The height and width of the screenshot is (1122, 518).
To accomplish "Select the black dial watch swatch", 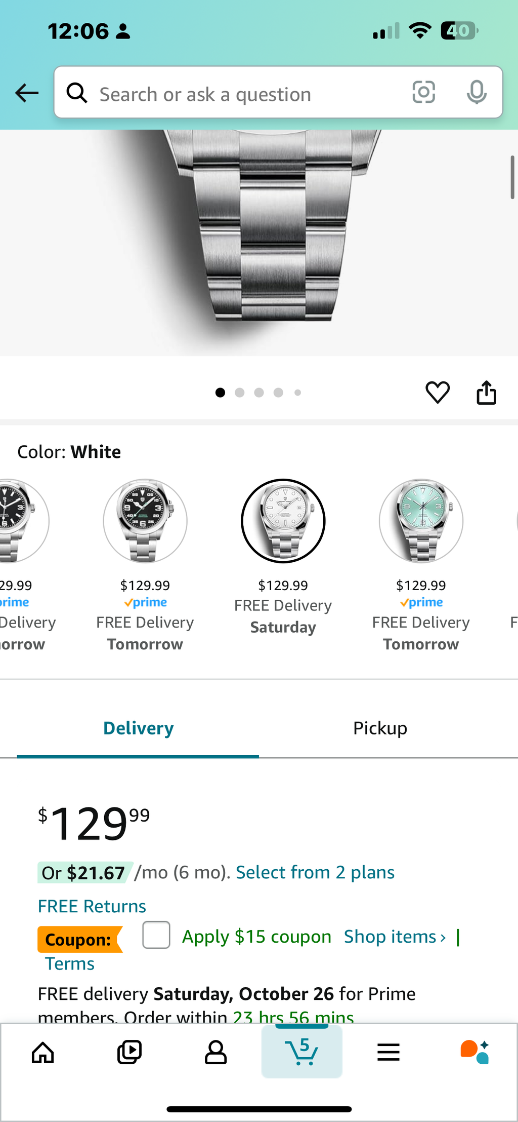I will (145, 521).
